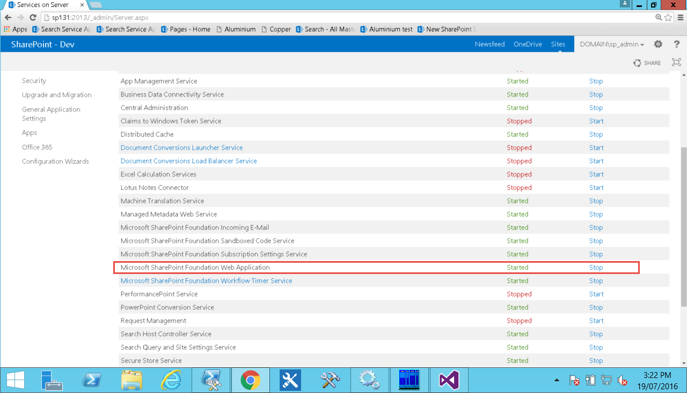Open the Apps bookmarks shortcut

point(16,29)
